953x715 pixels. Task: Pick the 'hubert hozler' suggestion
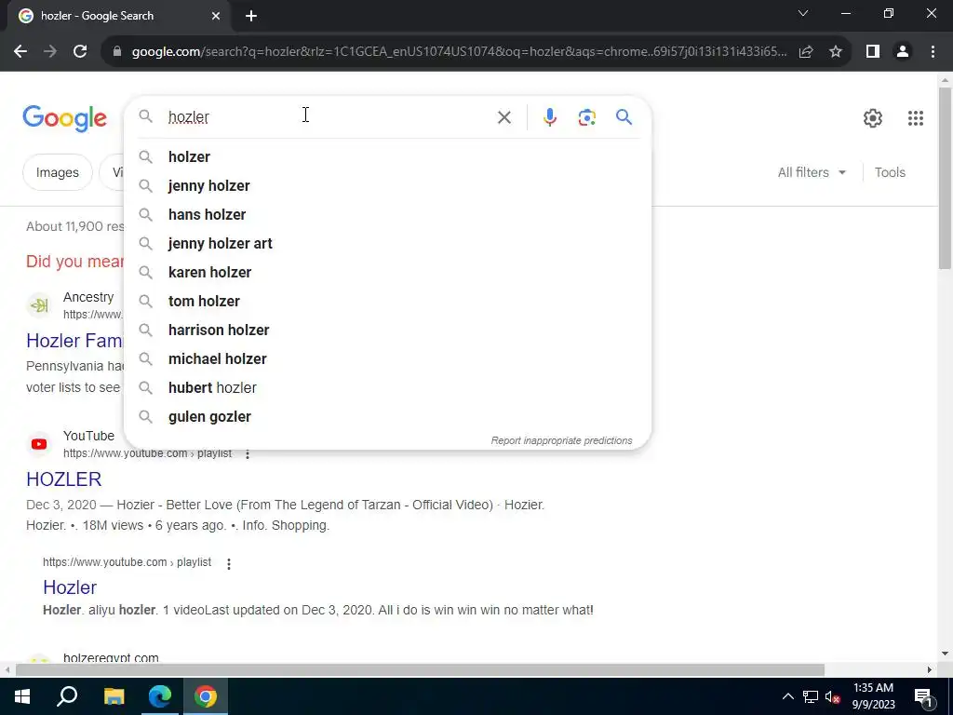click(x=387, y=388)
